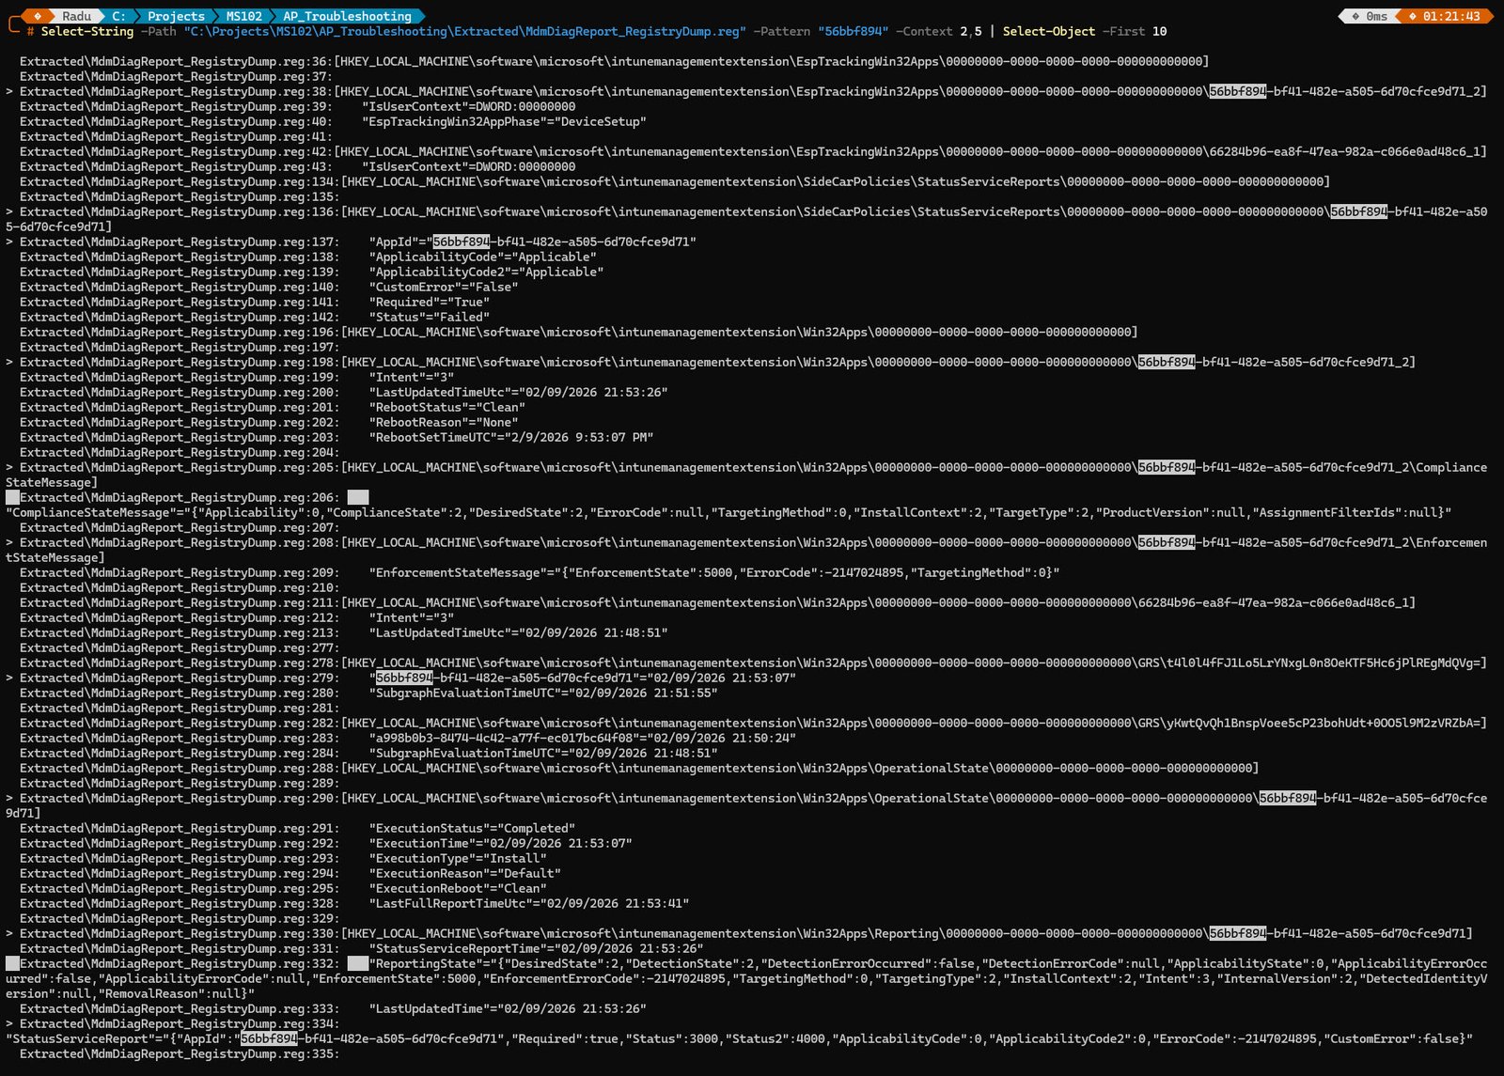Click the glyph icon beside the 01:21:43 clock
The width and height of the screenshot is (1504, 1076).
point(1412,16)
